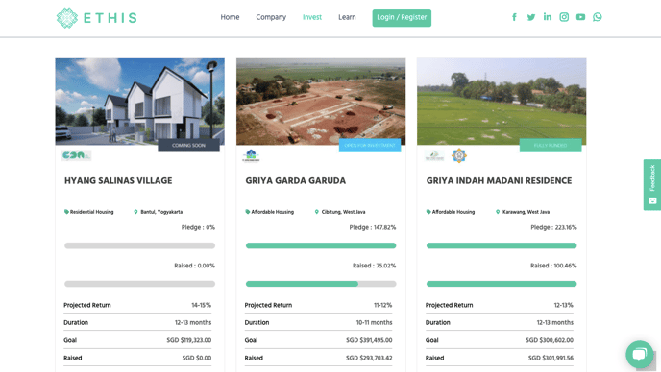Click the Bantul, Yogyakarta location text

161,212
